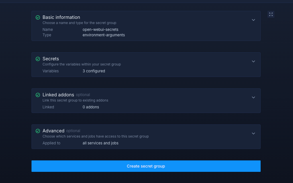The image size is (293, 183).
Task: Expand the Linked addons section chevron
Action: [253, 98]
